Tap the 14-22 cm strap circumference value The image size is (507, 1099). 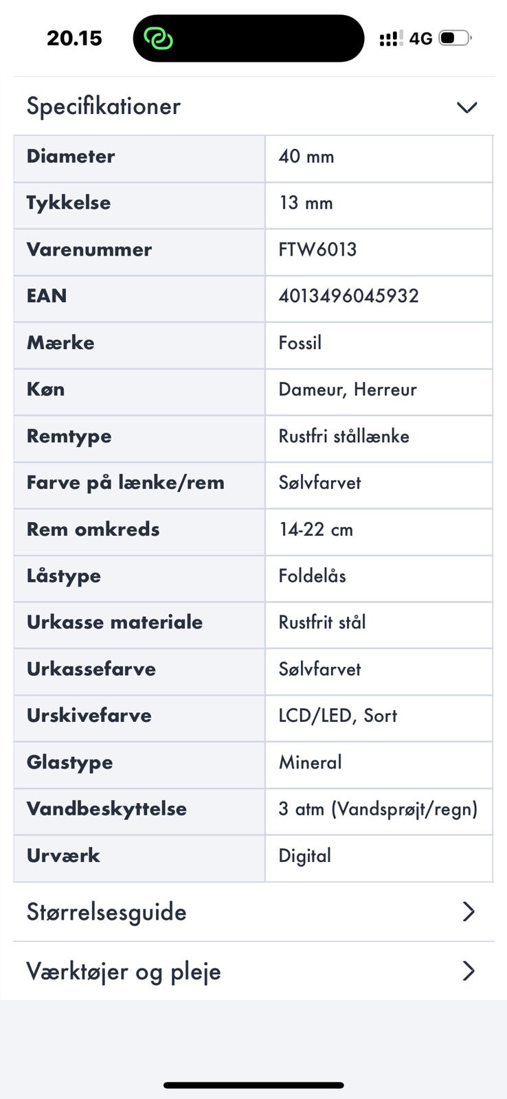315,530
